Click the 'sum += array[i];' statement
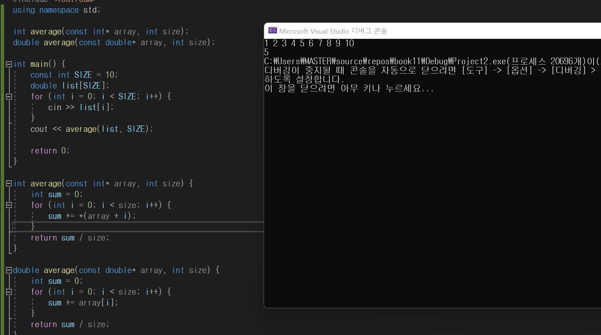 [x=83, y=303]
